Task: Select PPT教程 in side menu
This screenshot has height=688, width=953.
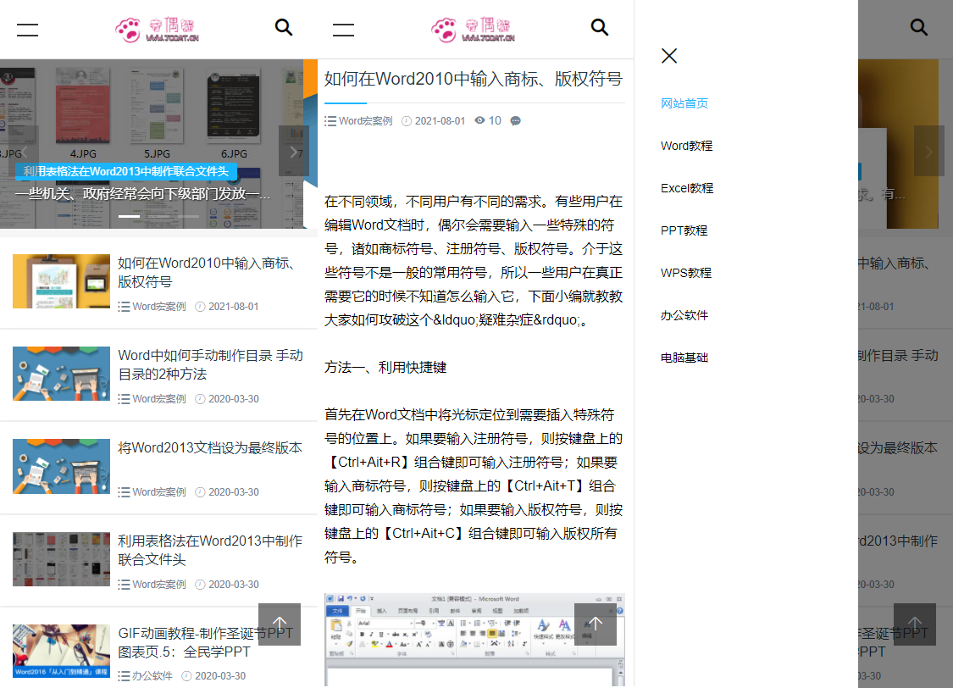Action: 684,230
